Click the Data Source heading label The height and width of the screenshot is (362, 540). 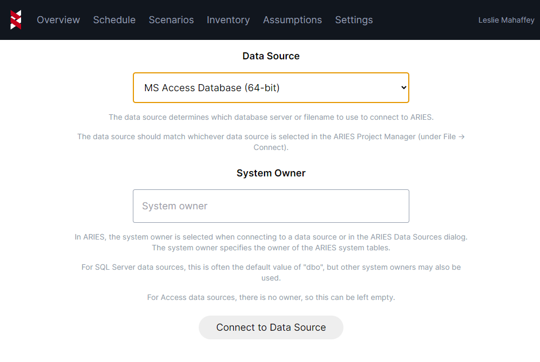(x=271, y=56)
